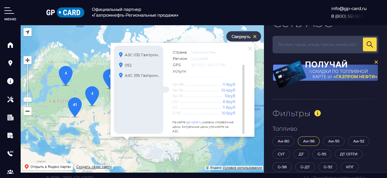Screen dimensions: 387x178
Task: Click the yellow search magnifier button
Action: coord(370,44)
